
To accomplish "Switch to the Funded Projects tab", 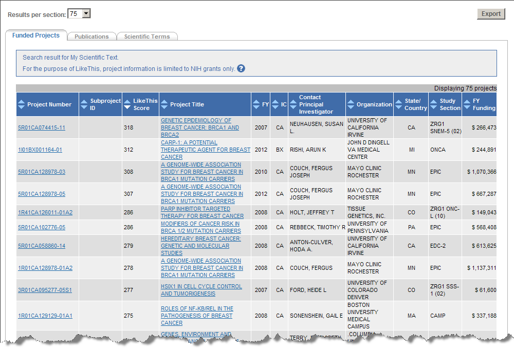I will click(36, 35).
